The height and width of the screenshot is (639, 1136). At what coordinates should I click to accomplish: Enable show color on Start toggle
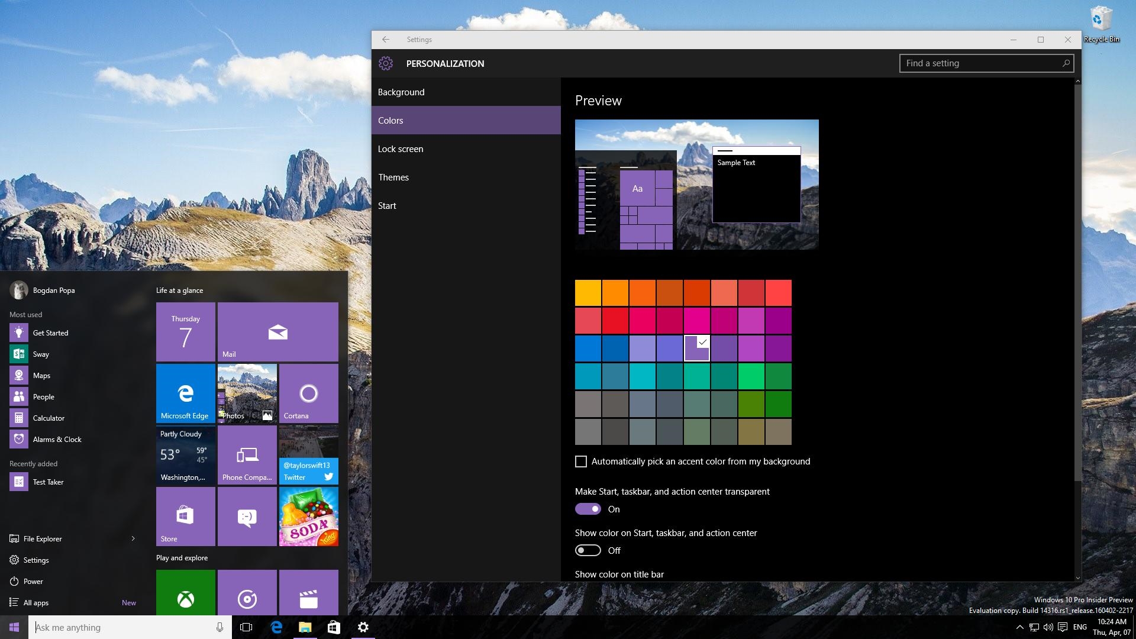point(588,551)
